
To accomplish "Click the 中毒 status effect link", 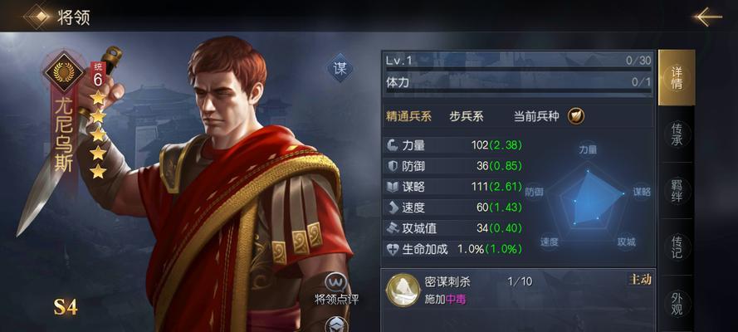I will 456,299.
